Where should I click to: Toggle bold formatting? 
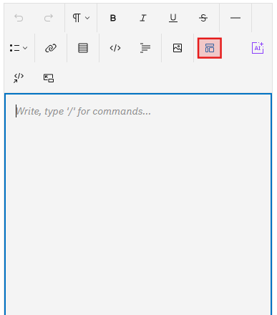(x=113, y=18)
